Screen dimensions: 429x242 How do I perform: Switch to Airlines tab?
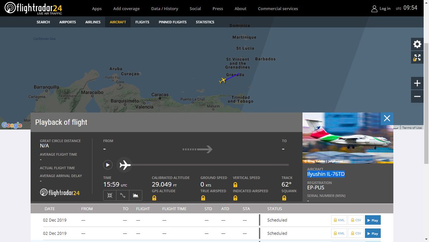coord(93,22)
